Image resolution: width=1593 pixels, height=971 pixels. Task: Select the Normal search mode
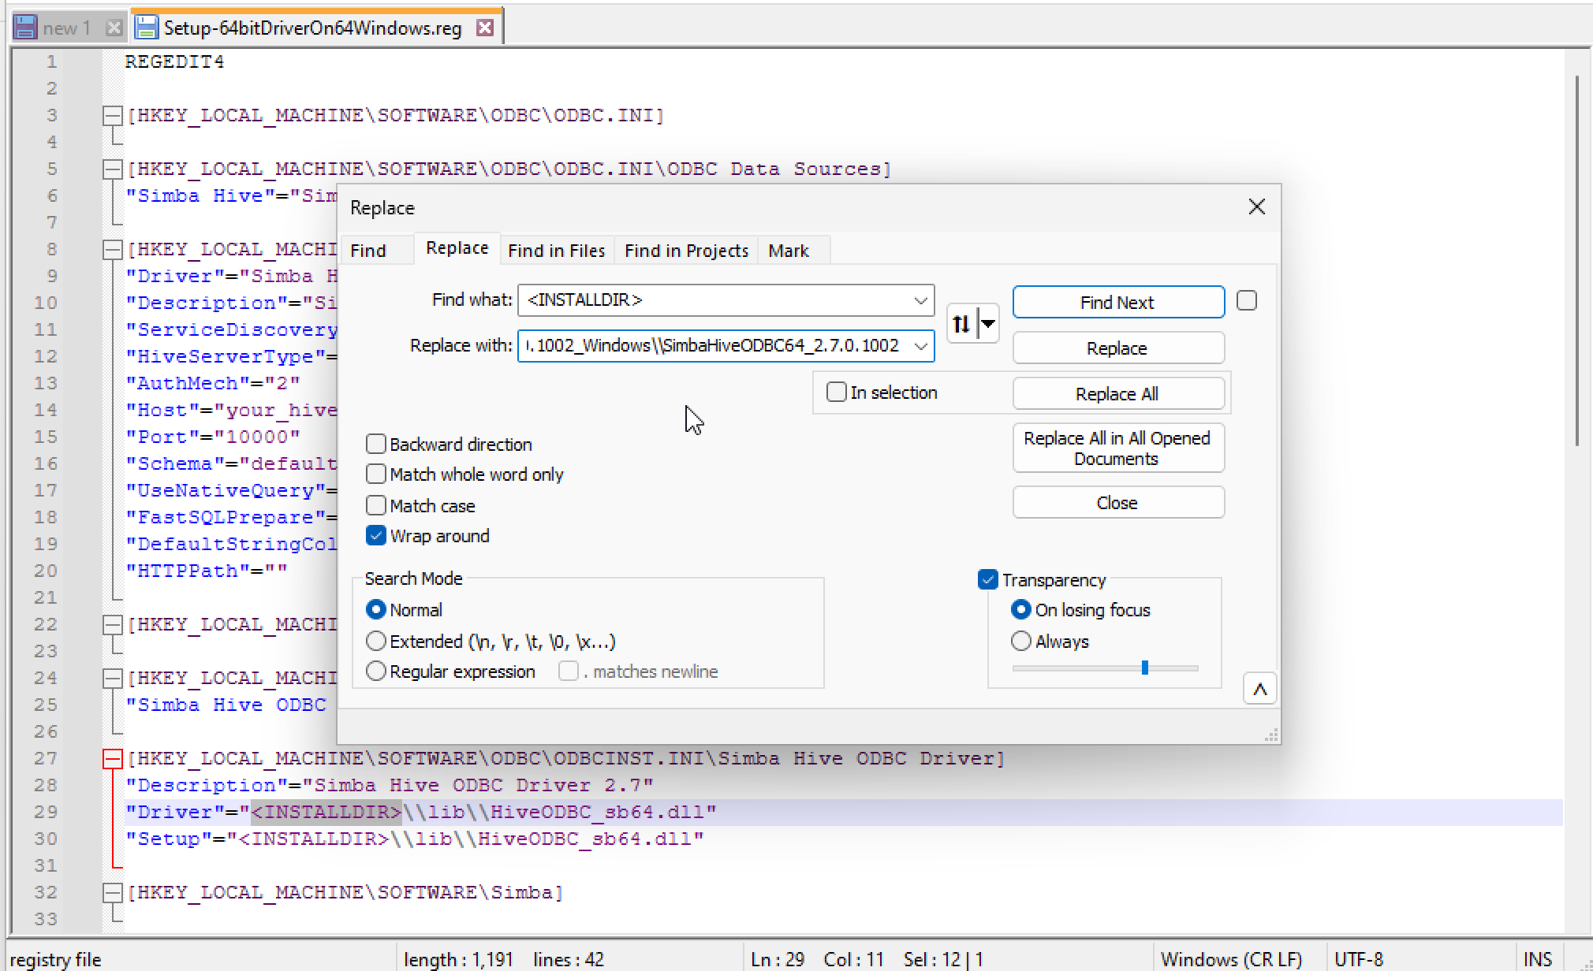tap(376, 610)
